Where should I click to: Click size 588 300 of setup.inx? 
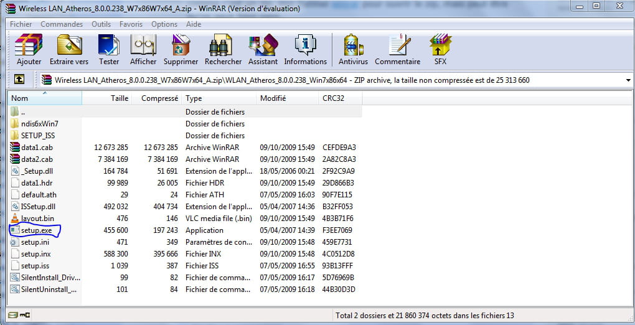tap(116, 254)
